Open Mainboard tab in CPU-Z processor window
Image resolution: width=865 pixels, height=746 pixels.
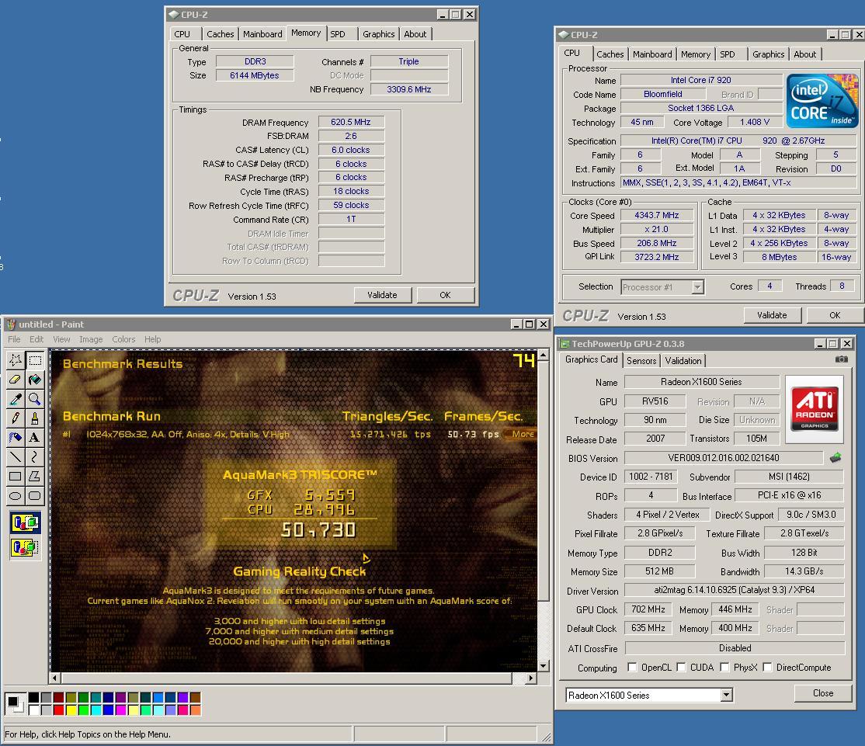(652, 54)
